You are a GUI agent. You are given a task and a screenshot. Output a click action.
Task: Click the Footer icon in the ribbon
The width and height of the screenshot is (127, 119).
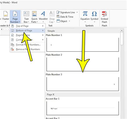(x=6, y=14)
